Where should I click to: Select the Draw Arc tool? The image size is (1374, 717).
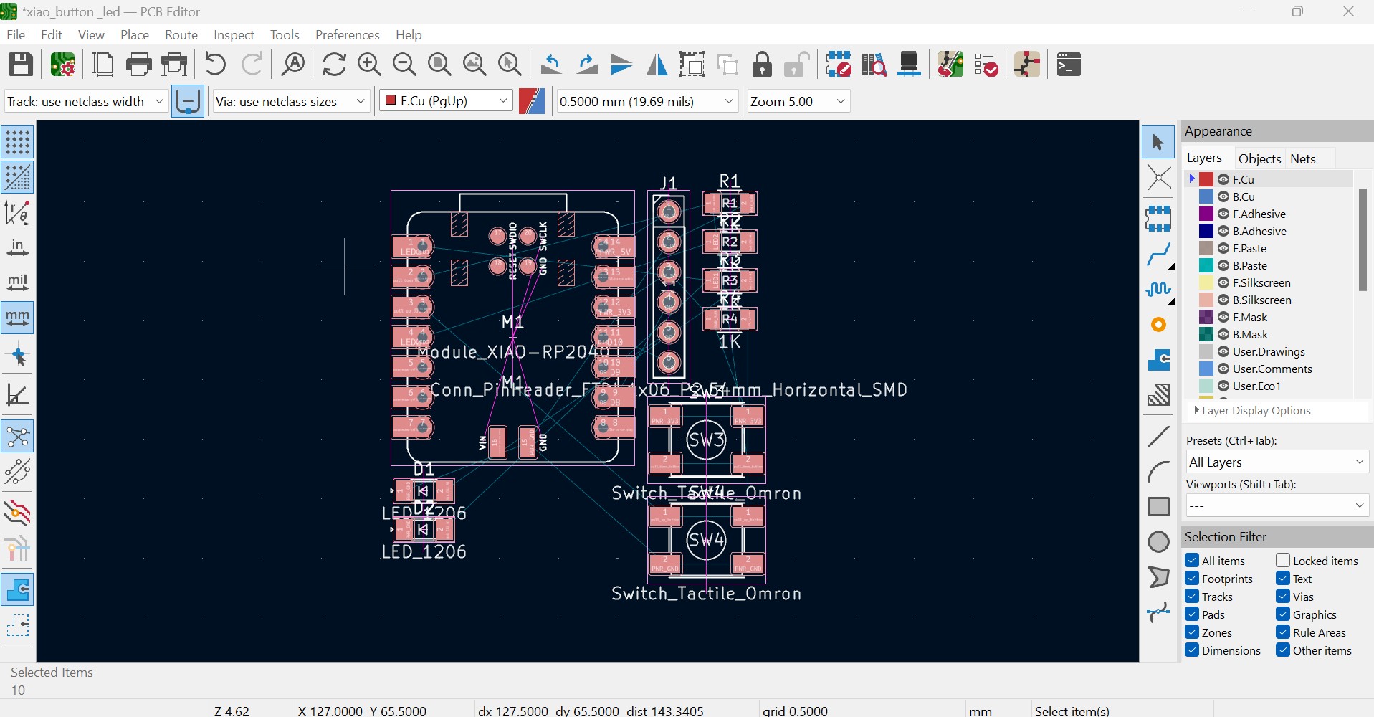click(x=1158, y=471)
